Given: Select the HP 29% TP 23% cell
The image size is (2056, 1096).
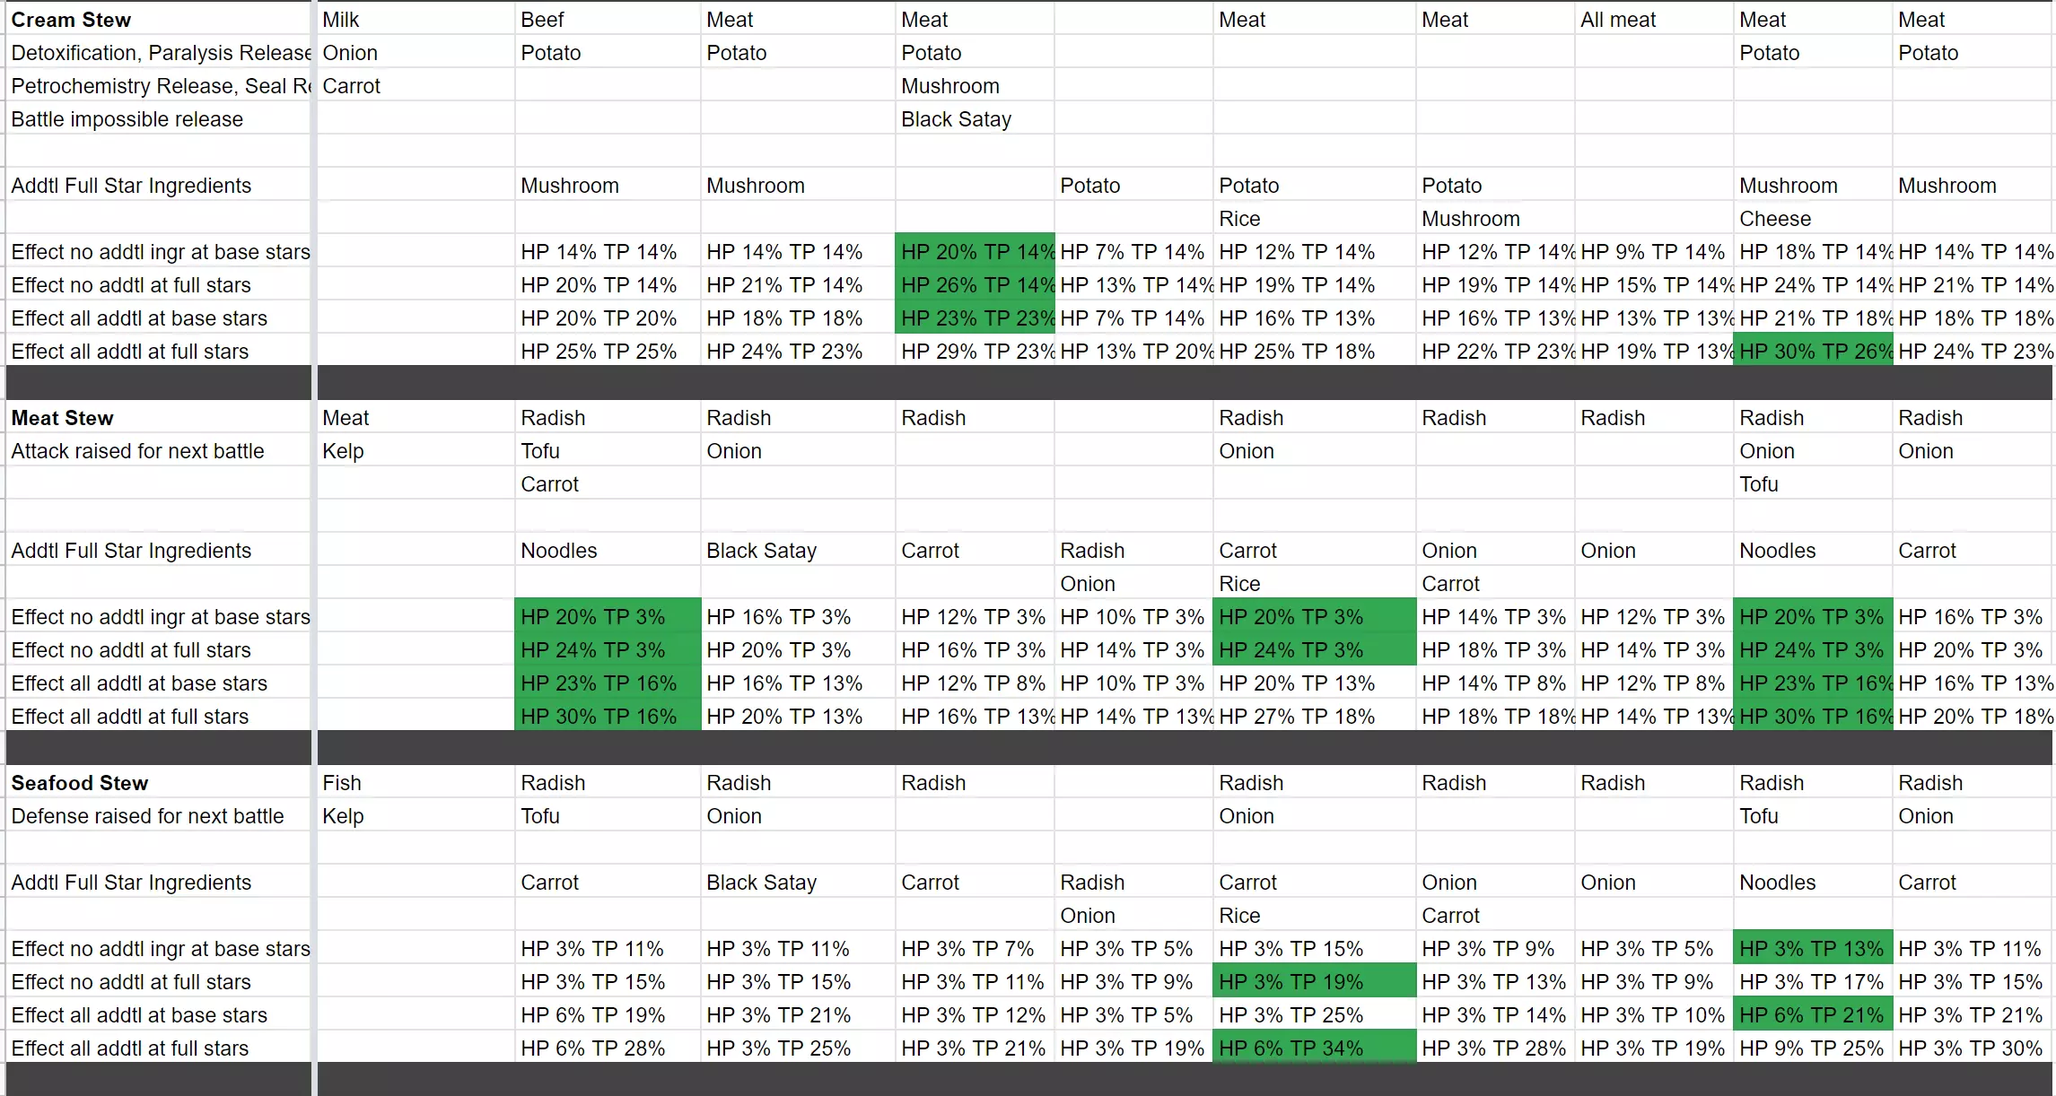Looking at the screenshot, I should click(x=975, y=352).
